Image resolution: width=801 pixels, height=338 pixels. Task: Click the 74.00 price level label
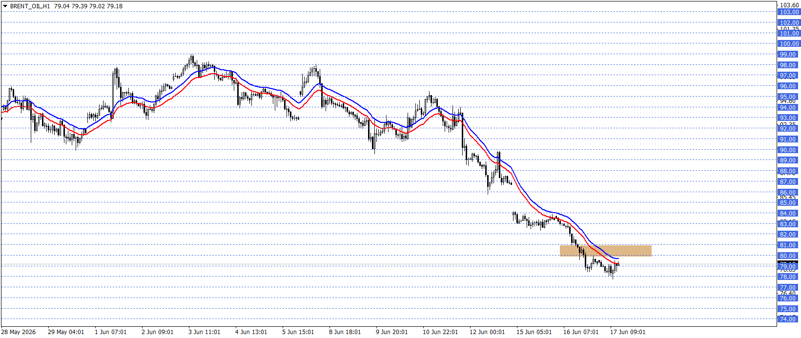(x=789, y=319)
